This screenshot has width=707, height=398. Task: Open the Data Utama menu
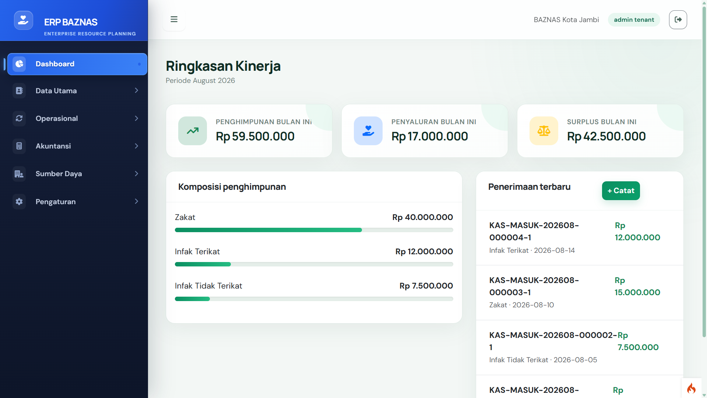point(77,91)
